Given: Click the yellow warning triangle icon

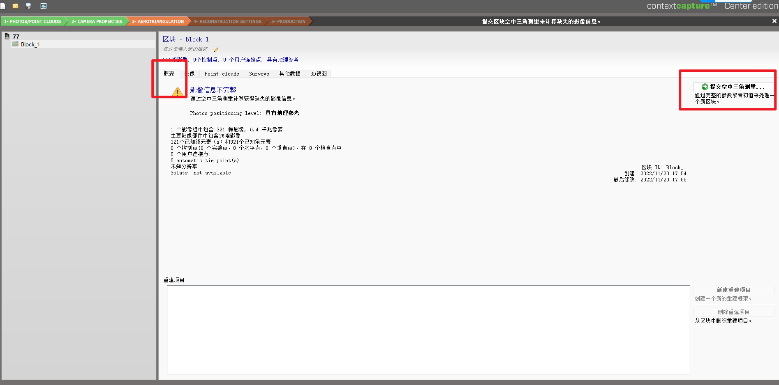Looking at the screenshot, I should (x=178, y=92).
